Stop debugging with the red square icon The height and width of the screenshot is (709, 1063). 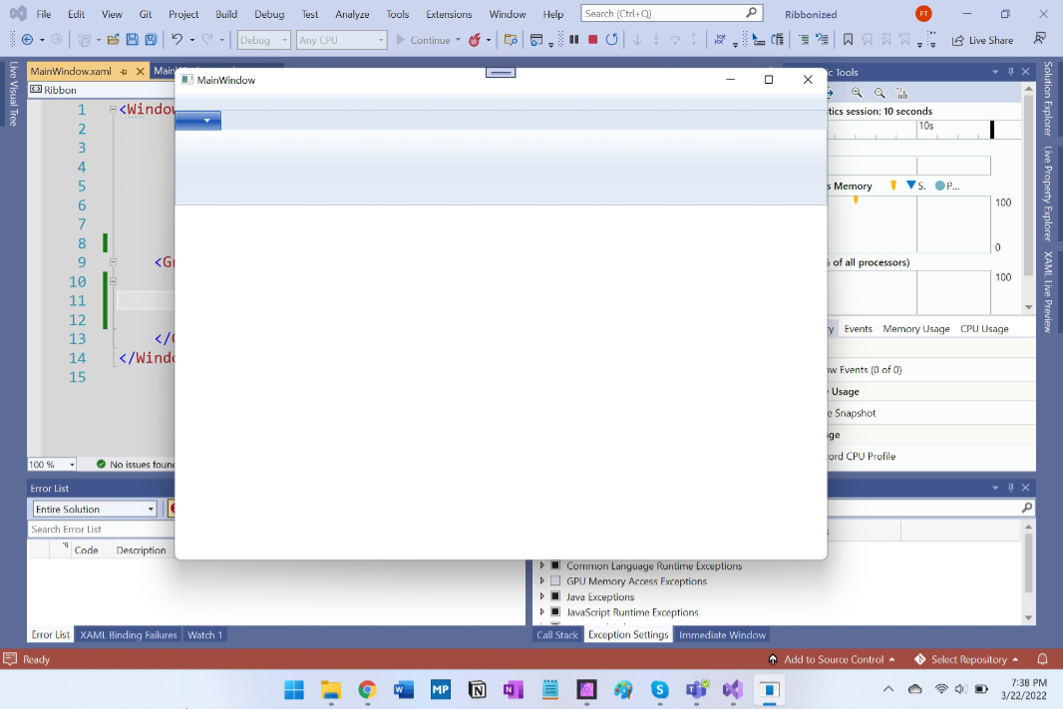[x=592, y=40]
